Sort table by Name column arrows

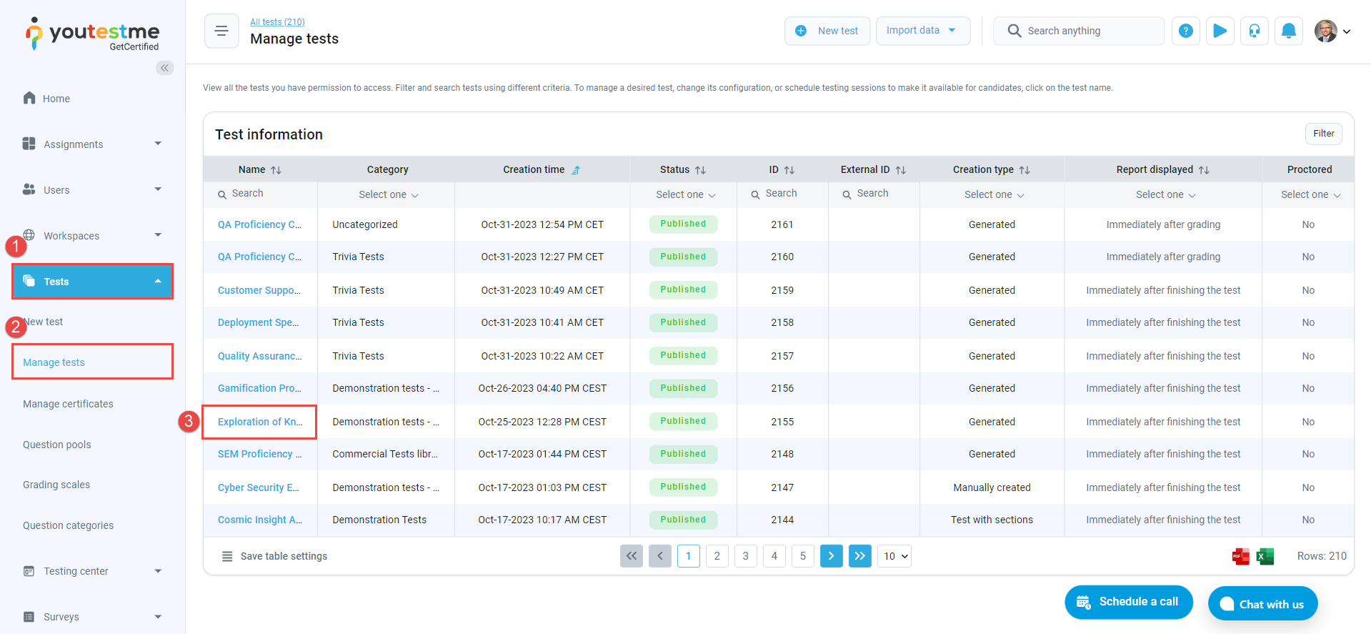[276, 170]
